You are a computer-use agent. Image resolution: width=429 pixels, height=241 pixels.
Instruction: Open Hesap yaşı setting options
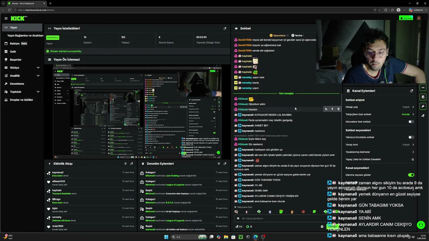[380, 107]
